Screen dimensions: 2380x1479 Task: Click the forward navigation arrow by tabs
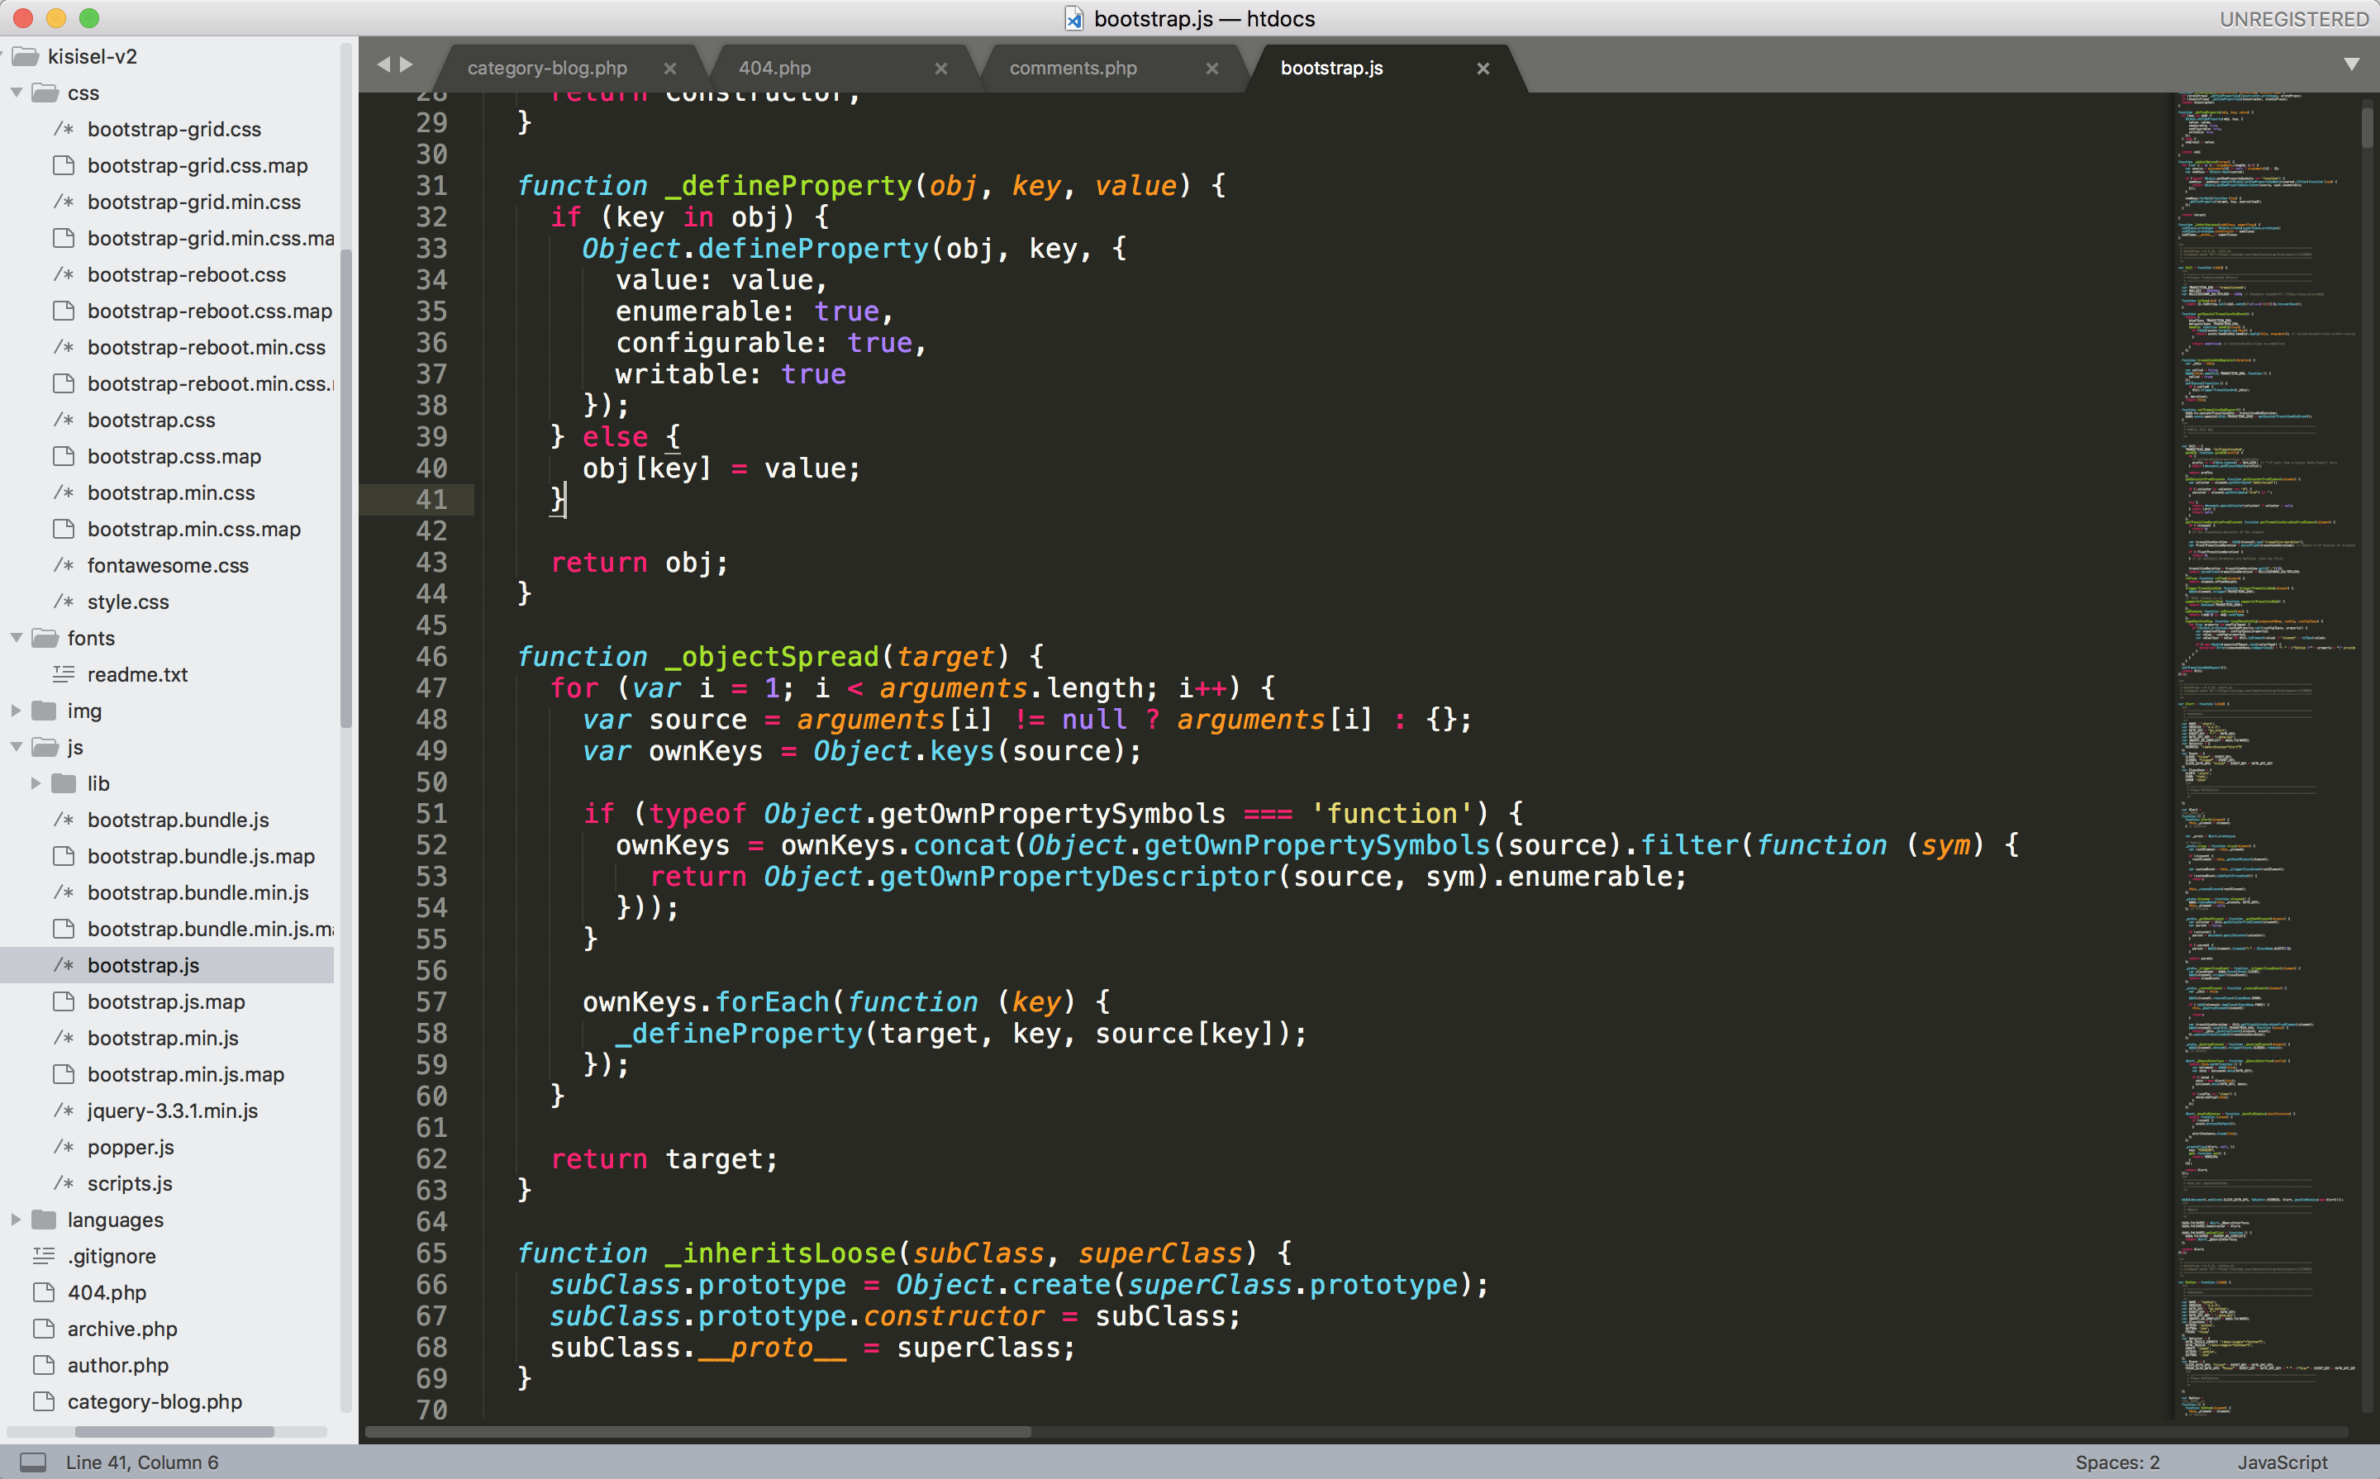(x=407, y=65)
